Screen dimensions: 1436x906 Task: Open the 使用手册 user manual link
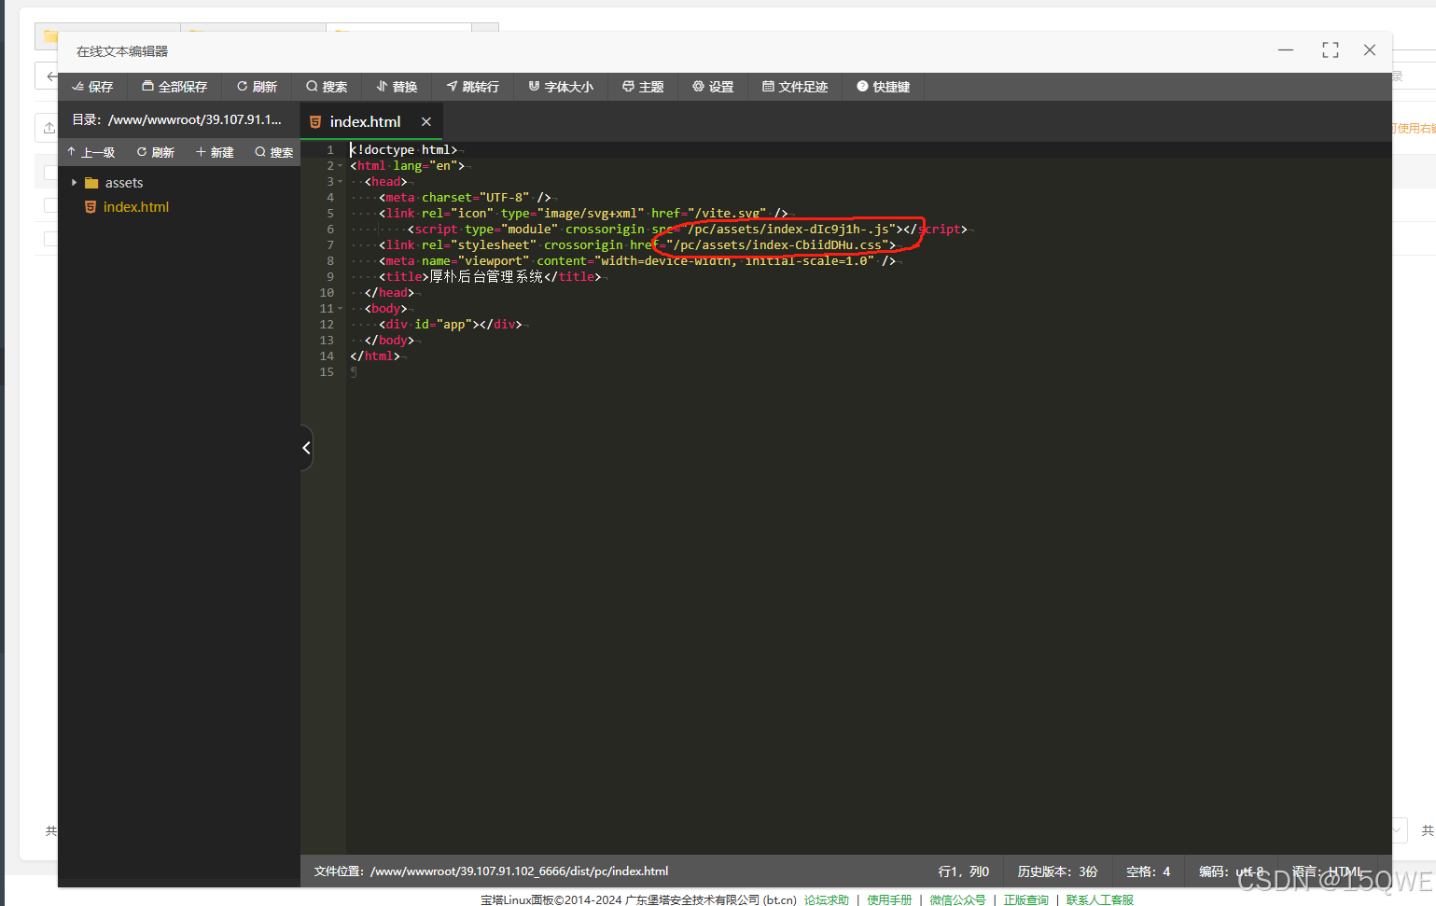coord(889,899)
